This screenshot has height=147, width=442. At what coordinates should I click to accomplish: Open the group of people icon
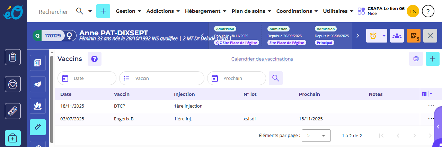point(397,36)
